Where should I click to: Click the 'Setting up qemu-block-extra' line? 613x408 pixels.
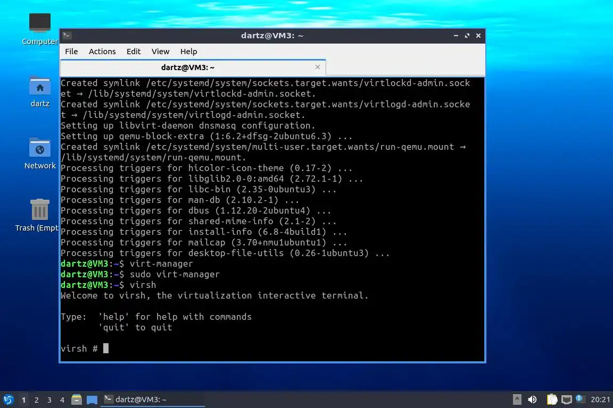click(206, 136)
